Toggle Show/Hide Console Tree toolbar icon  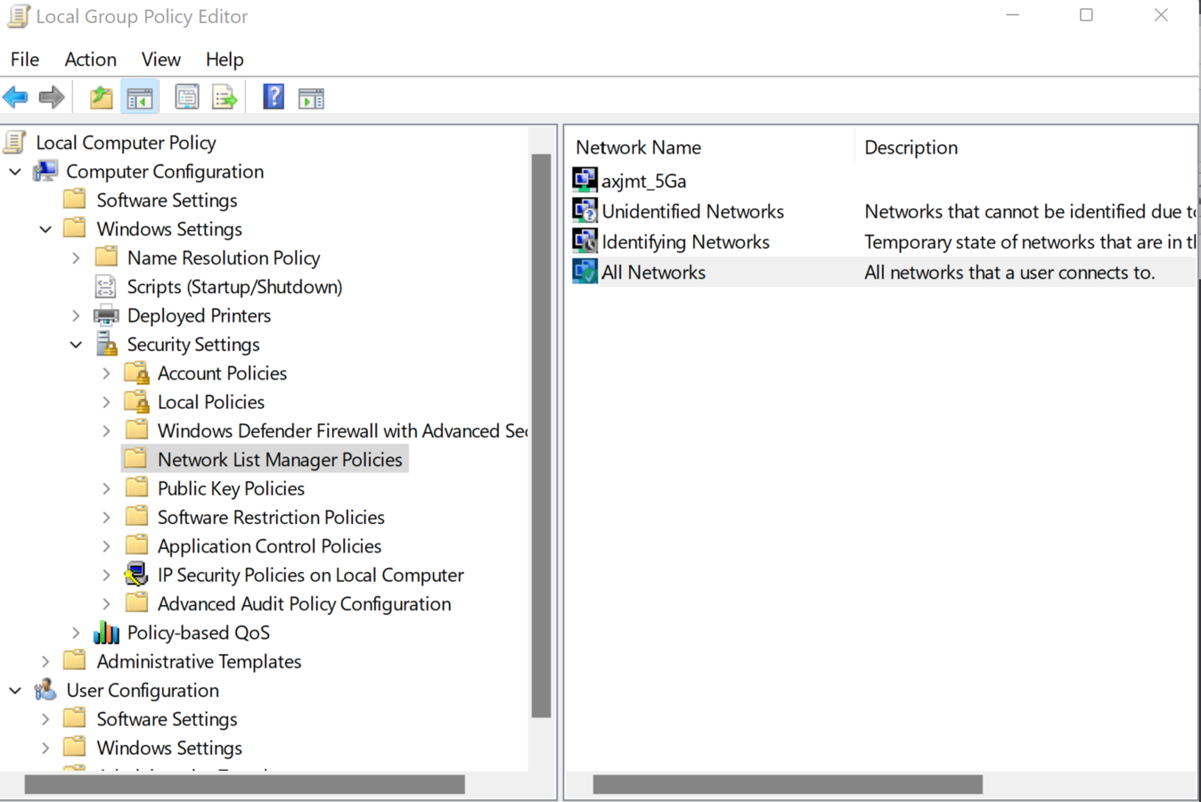[x=140, y=97]
